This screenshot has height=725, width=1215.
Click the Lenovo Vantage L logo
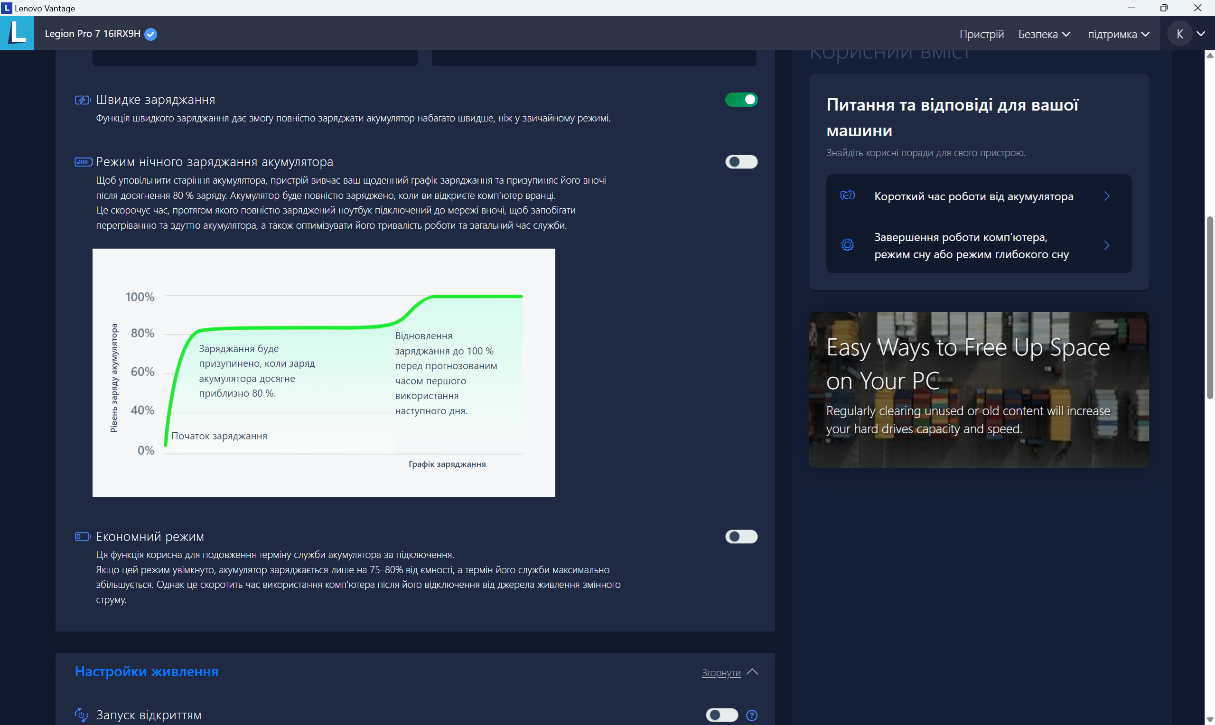[17, 33]
